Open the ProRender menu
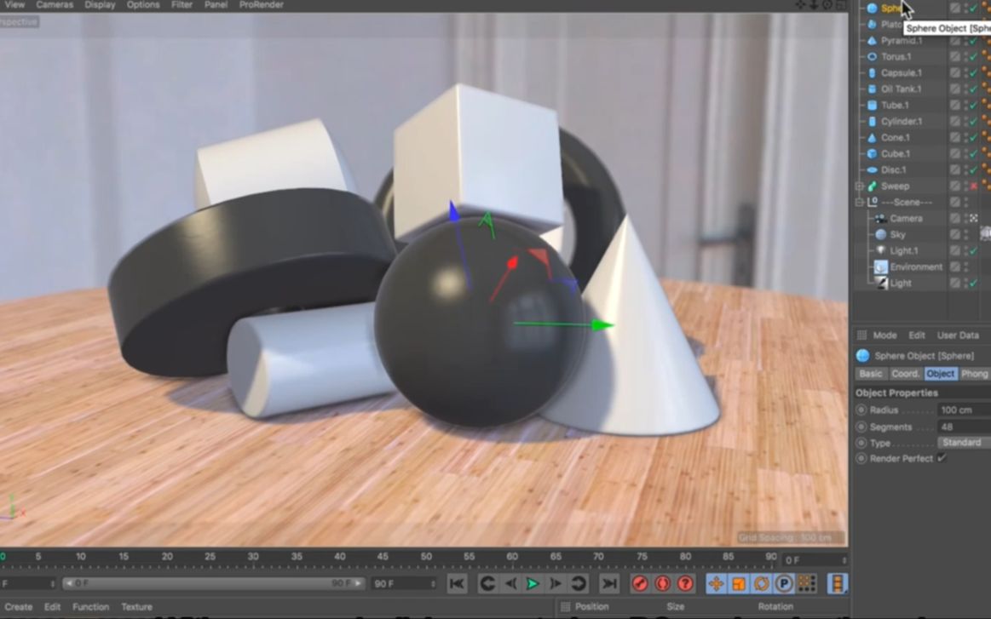Viewport: 991px width, 619px height. tap(260, 5)
